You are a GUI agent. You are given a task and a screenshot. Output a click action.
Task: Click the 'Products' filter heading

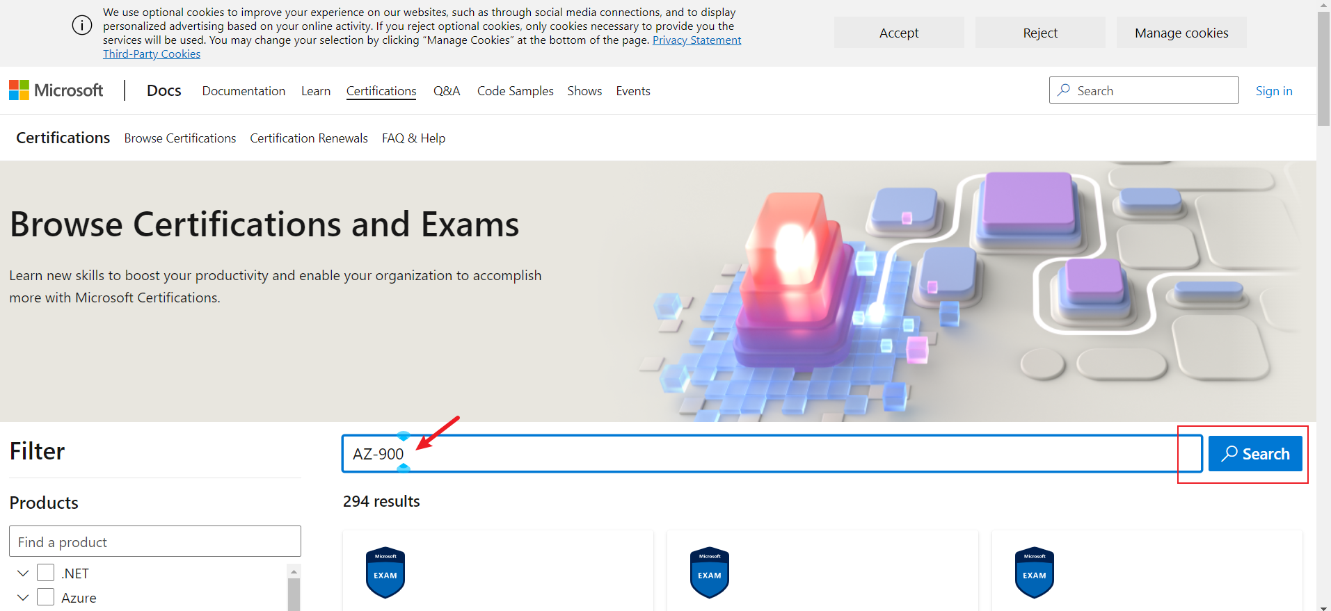44,503
